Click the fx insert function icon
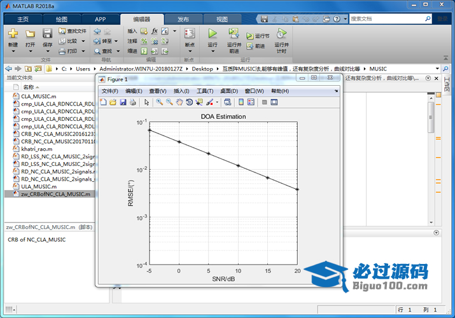The image size is (455, 318). click(x=155, y=31)
